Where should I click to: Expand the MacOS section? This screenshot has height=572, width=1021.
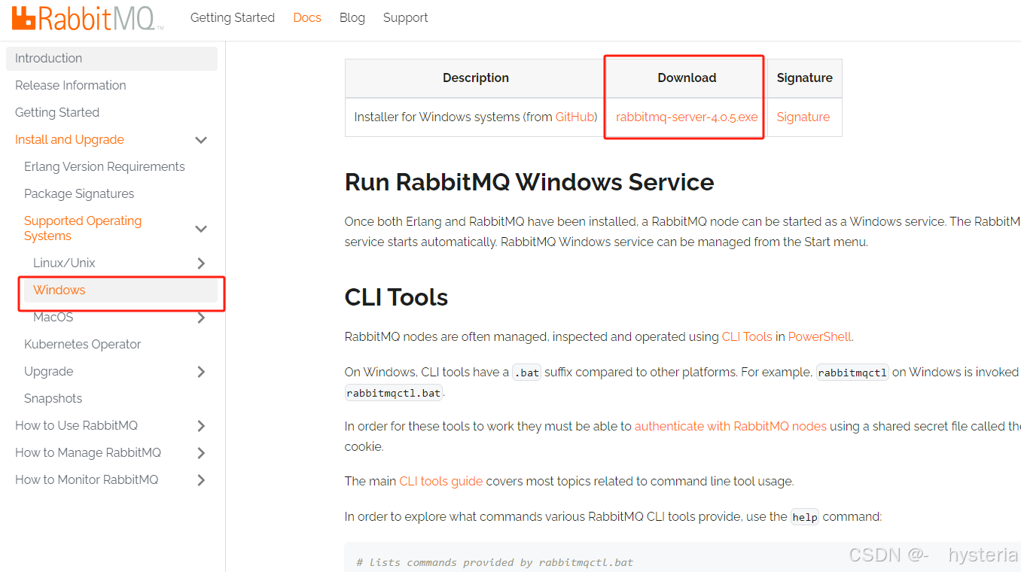pyautogui.click(x=201, y=317)
